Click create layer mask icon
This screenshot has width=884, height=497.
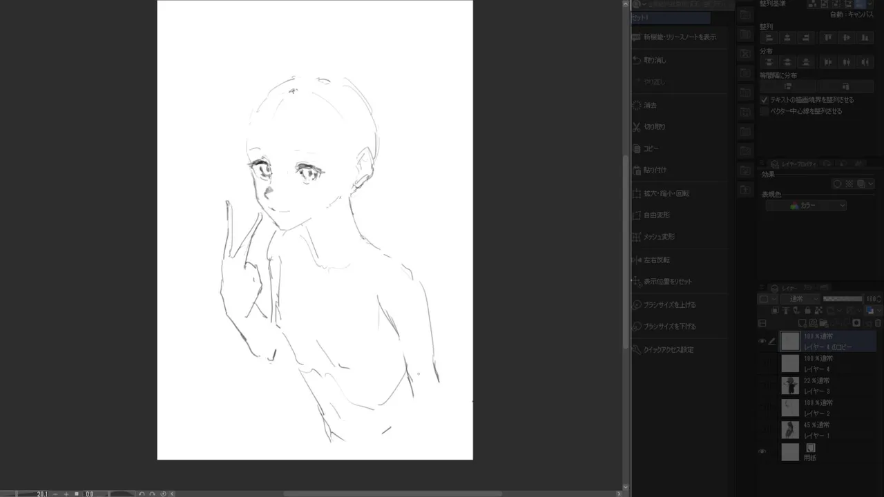856,323
